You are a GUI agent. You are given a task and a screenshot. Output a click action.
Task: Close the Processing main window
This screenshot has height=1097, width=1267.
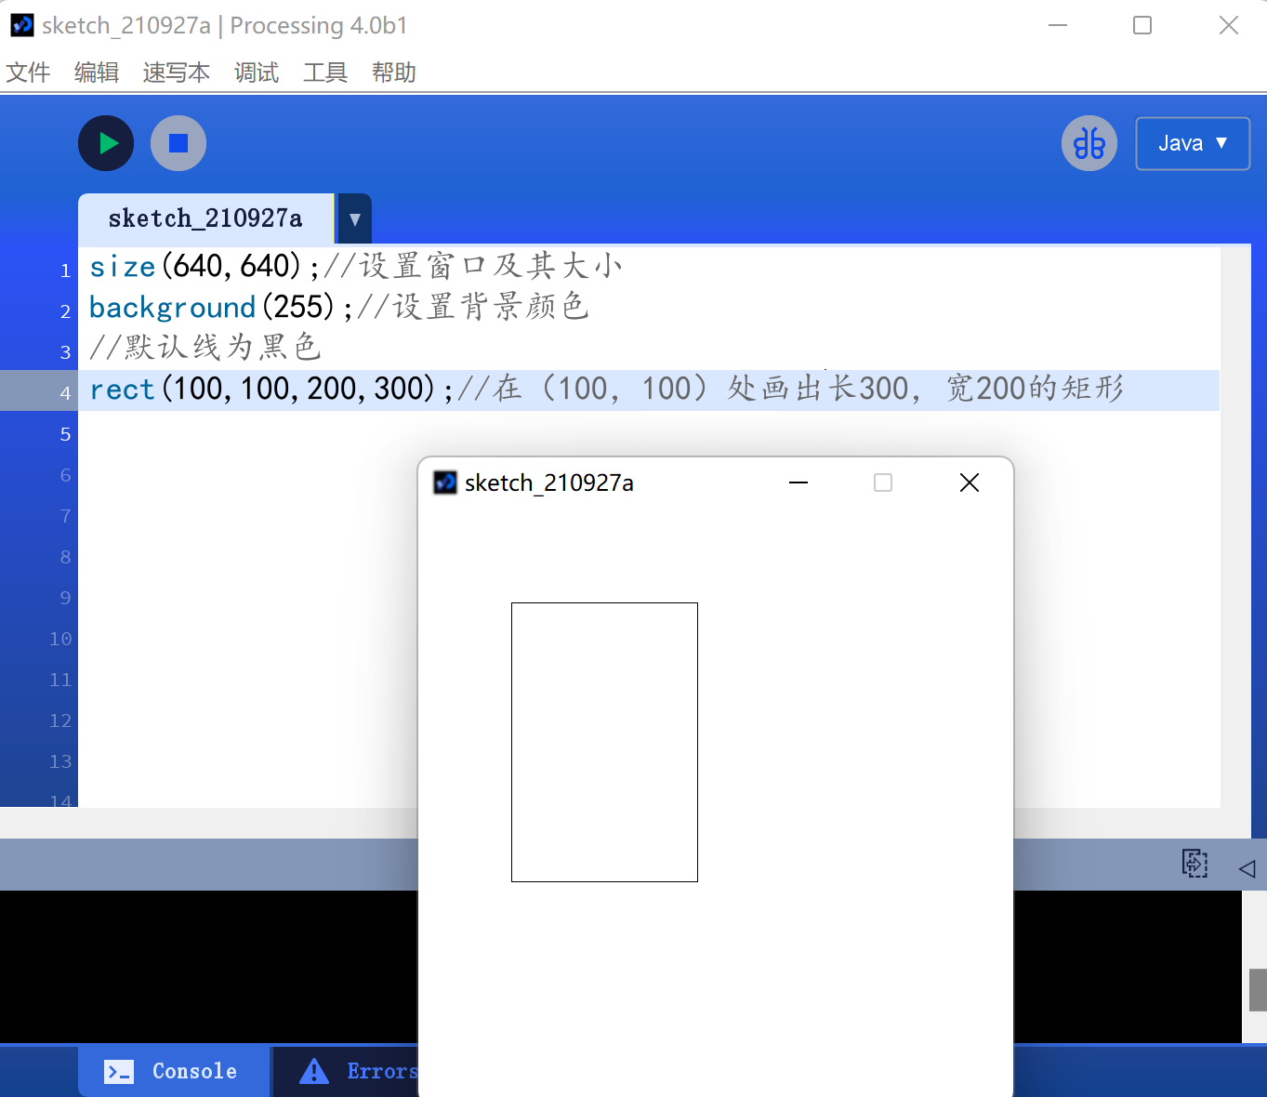[1229, 25]
